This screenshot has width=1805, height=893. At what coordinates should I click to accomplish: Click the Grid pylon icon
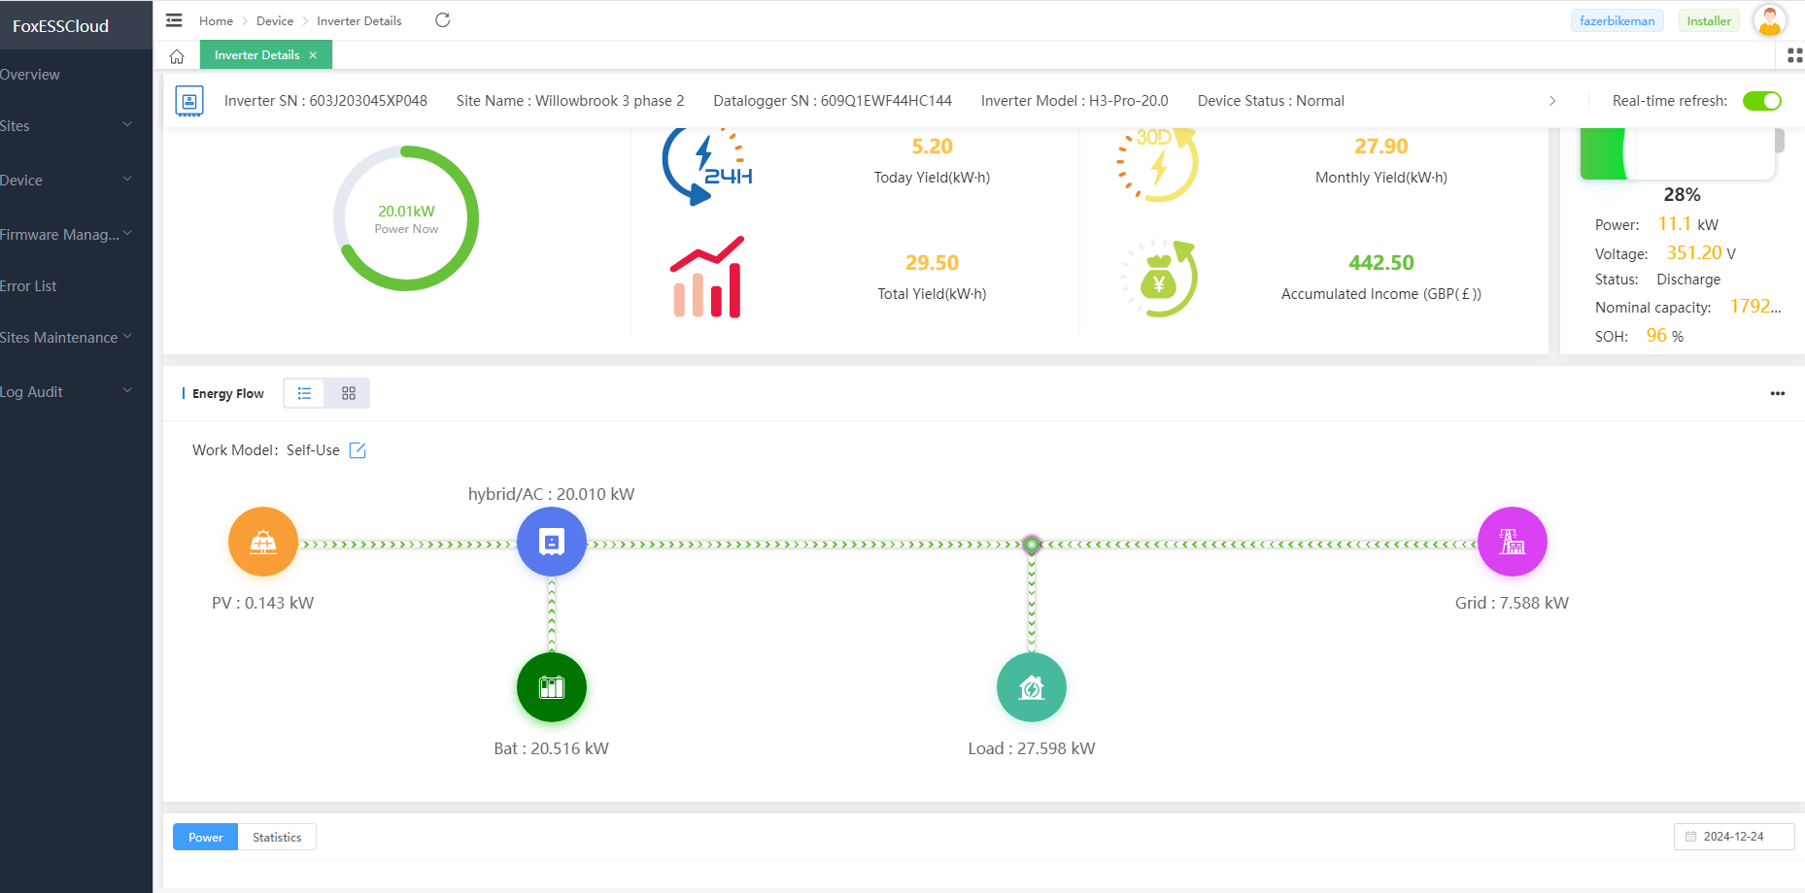point(1512,542)
